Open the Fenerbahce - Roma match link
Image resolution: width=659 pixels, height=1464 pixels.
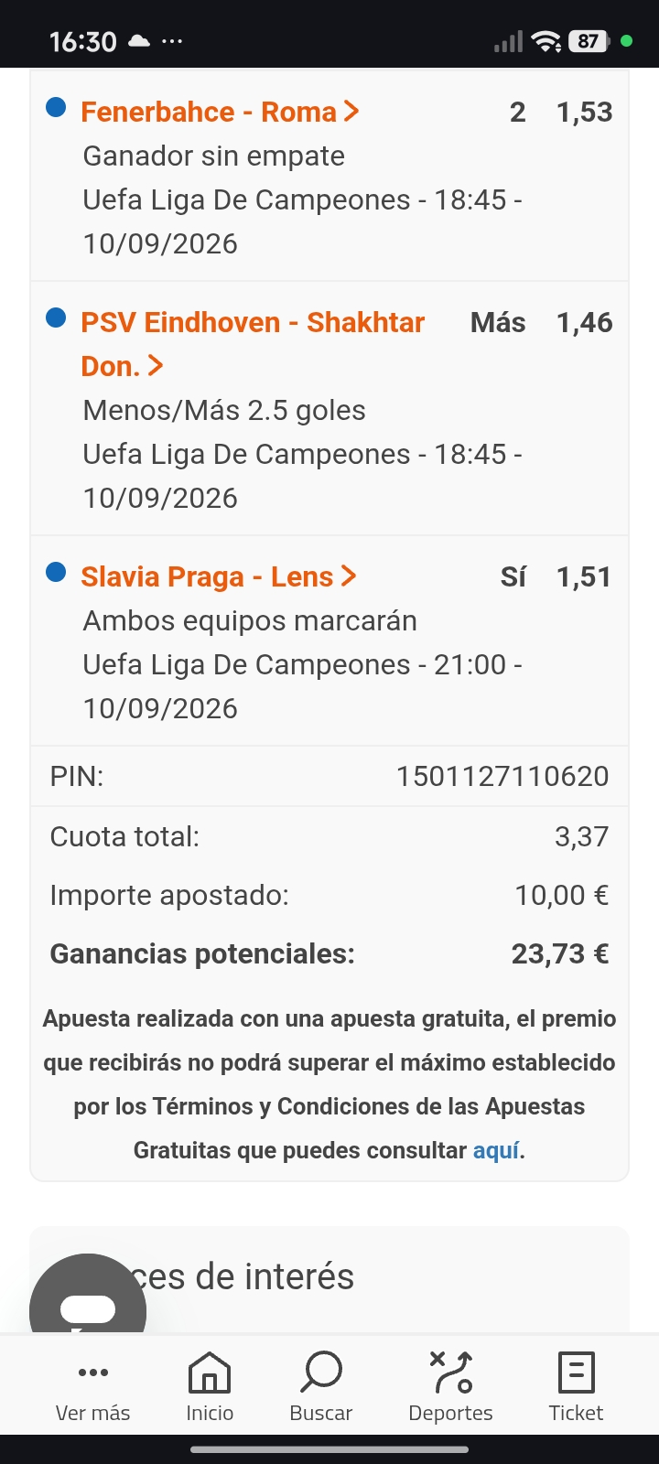coord(209,112)
